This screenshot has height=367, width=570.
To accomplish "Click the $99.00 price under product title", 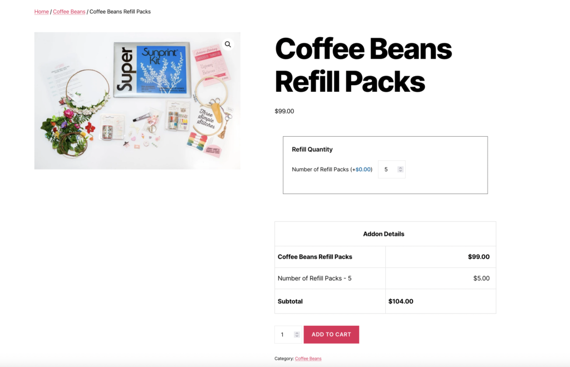I will click(284, 111).
